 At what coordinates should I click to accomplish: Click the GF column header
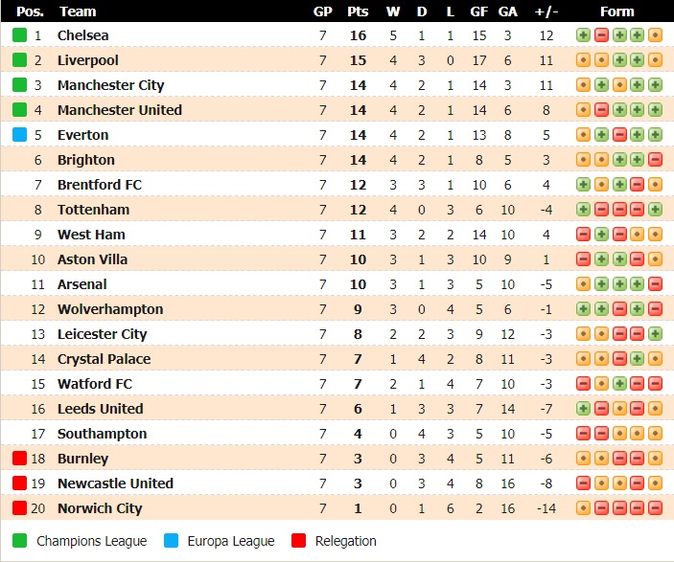pyautogui.click(x=479, y=11)
